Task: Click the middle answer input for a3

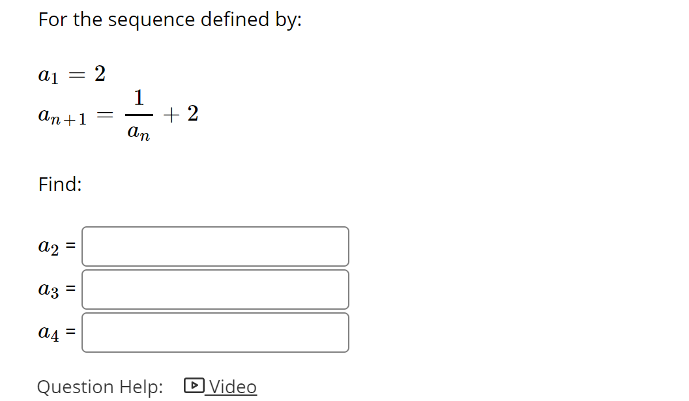Action: (215, 289)
